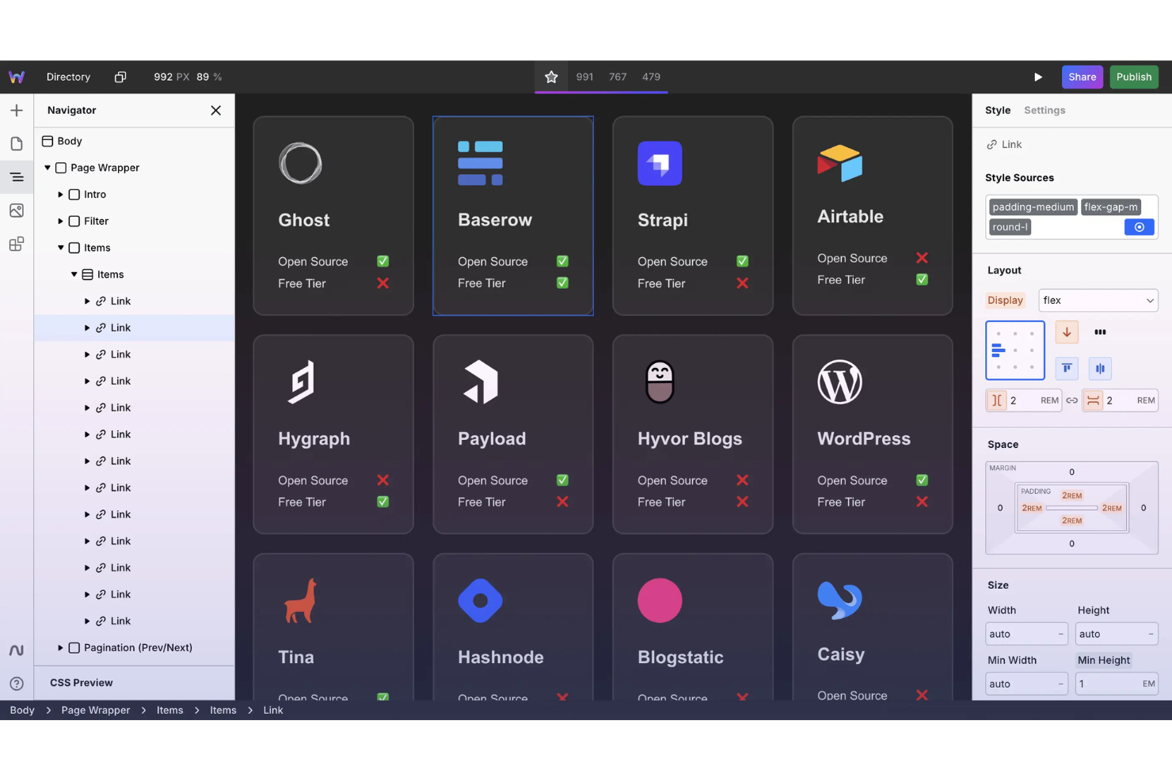Click Page Wrapper in the breadcrumb
This screenshot has width=1172, height=781.
click(96, 711)
